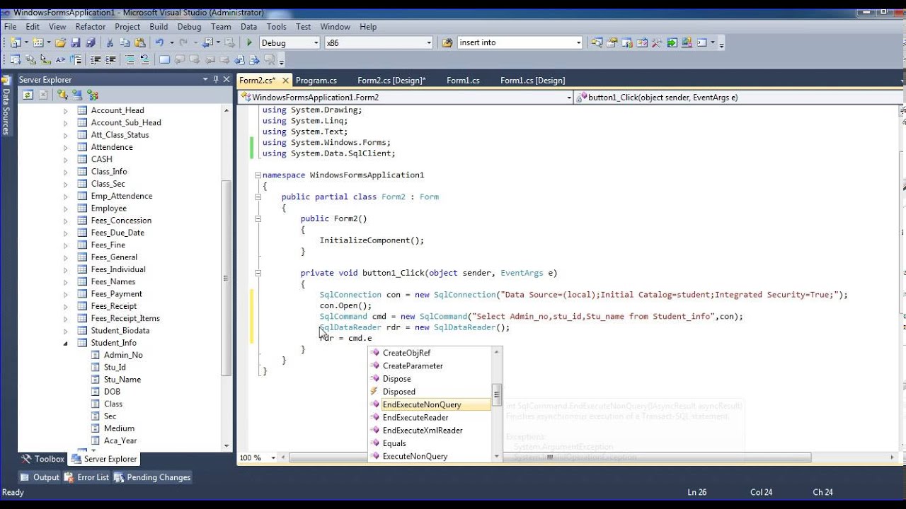Switch to Program.cs tab
Image resolution: width=906 pixels, height=509 pixels.
pos(316,81)
